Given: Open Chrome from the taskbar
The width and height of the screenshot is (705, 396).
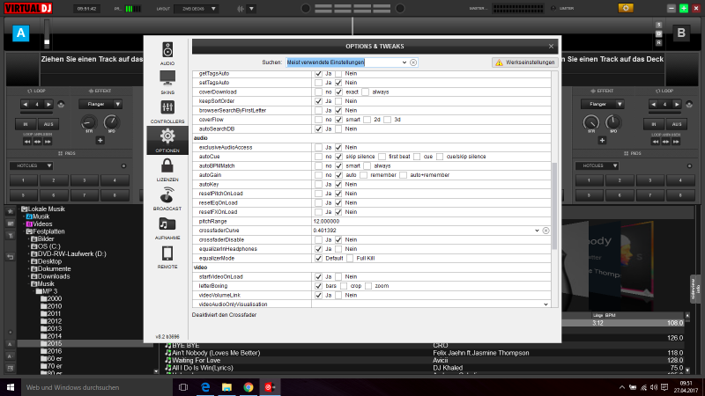Looking at the screenshot, I should click(249, 387).
